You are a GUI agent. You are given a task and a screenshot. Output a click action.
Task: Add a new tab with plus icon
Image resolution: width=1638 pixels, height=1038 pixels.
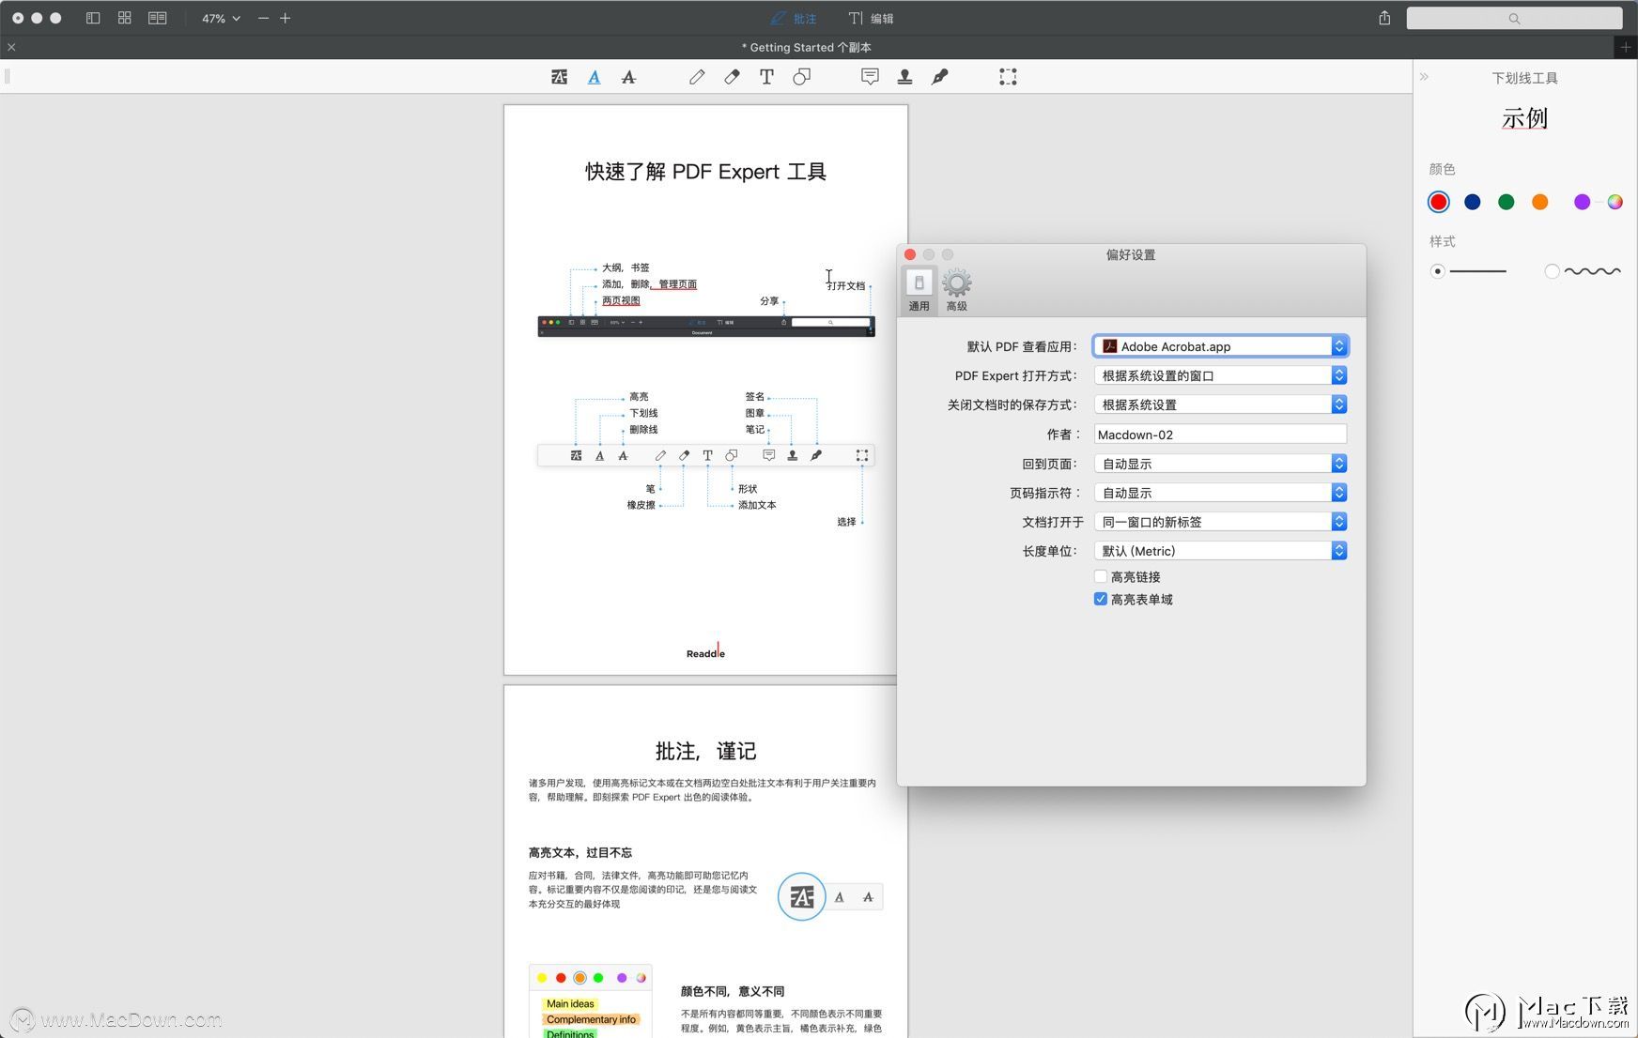1626,47
